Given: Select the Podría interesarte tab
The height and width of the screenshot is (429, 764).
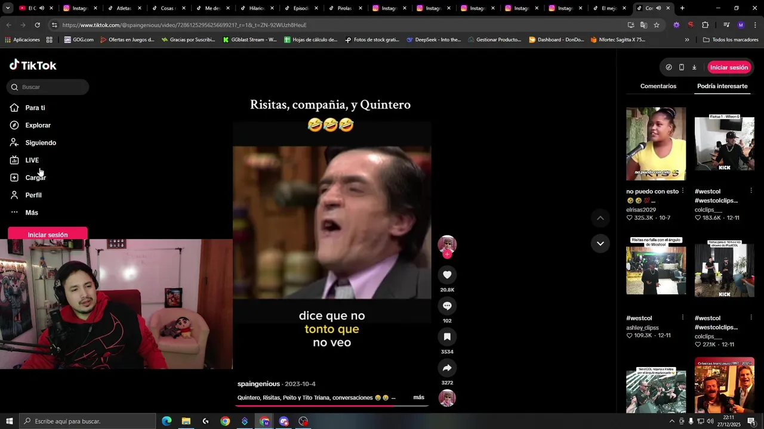Looking at the screenshot, I should point(722,86).
